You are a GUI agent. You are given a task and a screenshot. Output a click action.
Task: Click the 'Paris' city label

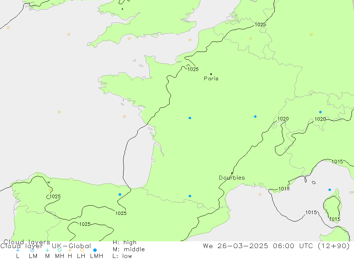click(211, 78)
